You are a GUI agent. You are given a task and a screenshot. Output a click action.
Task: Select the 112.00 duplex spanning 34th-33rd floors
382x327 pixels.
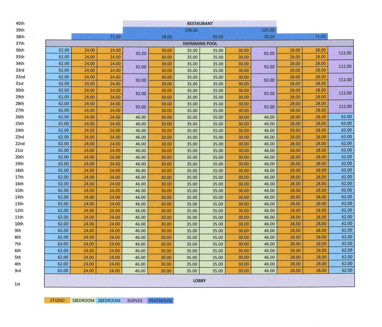pyautogui.click(x=341, y=67)
